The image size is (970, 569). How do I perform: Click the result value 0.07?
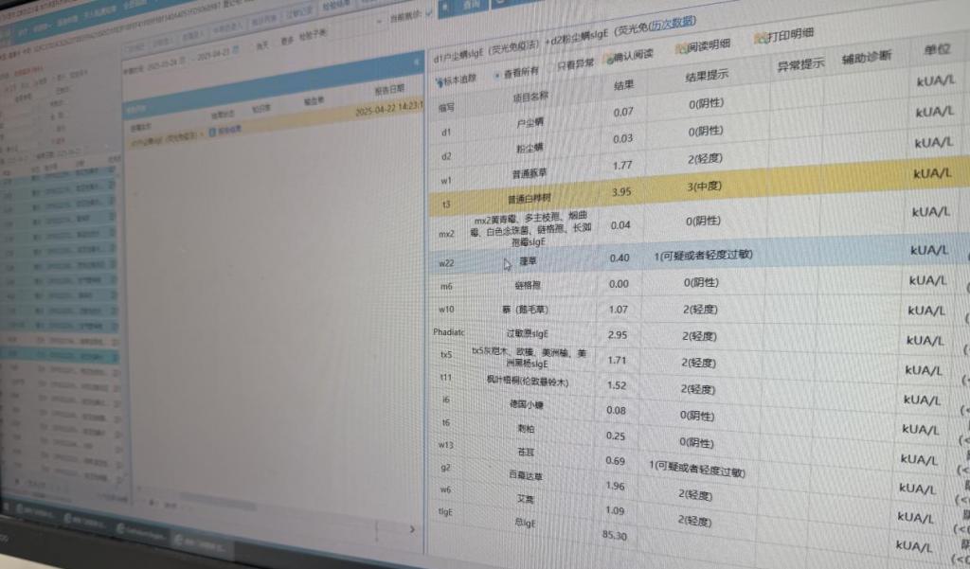(x=623, y=112)
